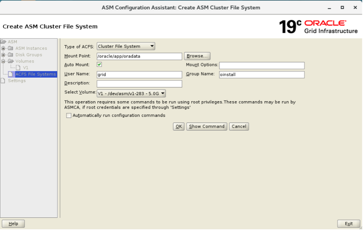Click the Mount Options input field

(x=262, y=65)
